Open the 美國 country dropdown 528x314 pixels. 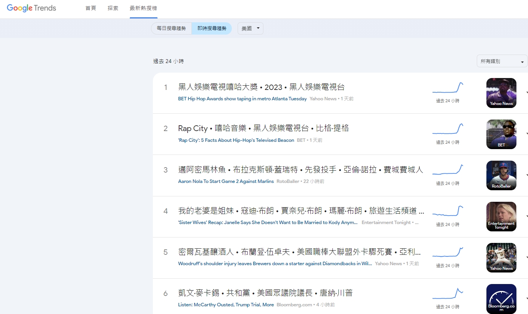pos(251,28)
